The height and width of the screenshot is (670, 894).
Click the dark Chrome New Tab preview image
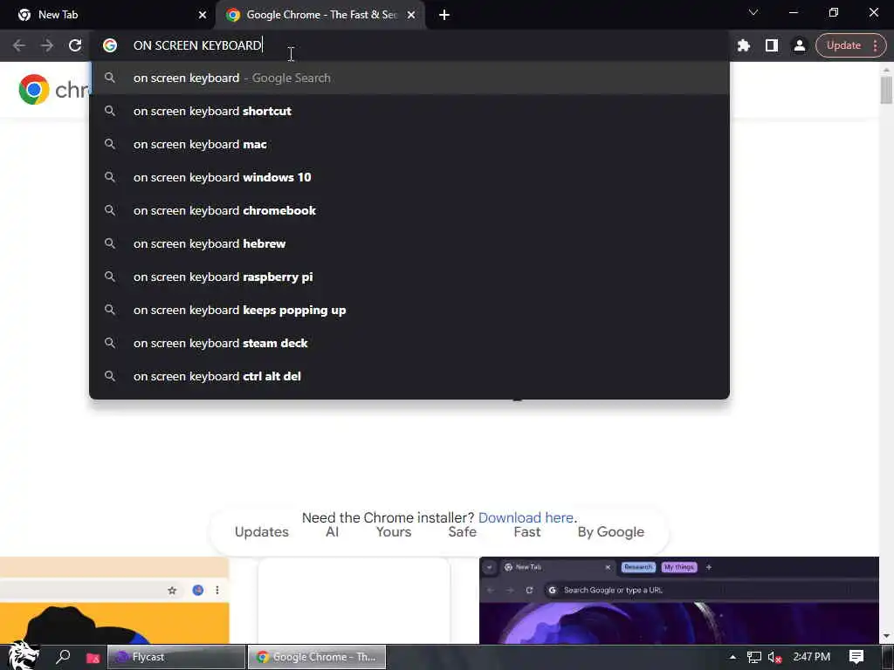click(x=679, y=600)
